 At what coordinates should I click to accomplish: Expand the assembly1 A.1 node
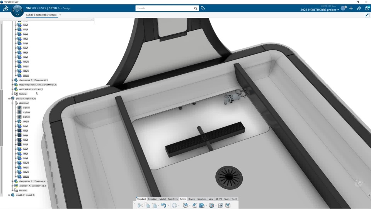[x=12, y=186]
